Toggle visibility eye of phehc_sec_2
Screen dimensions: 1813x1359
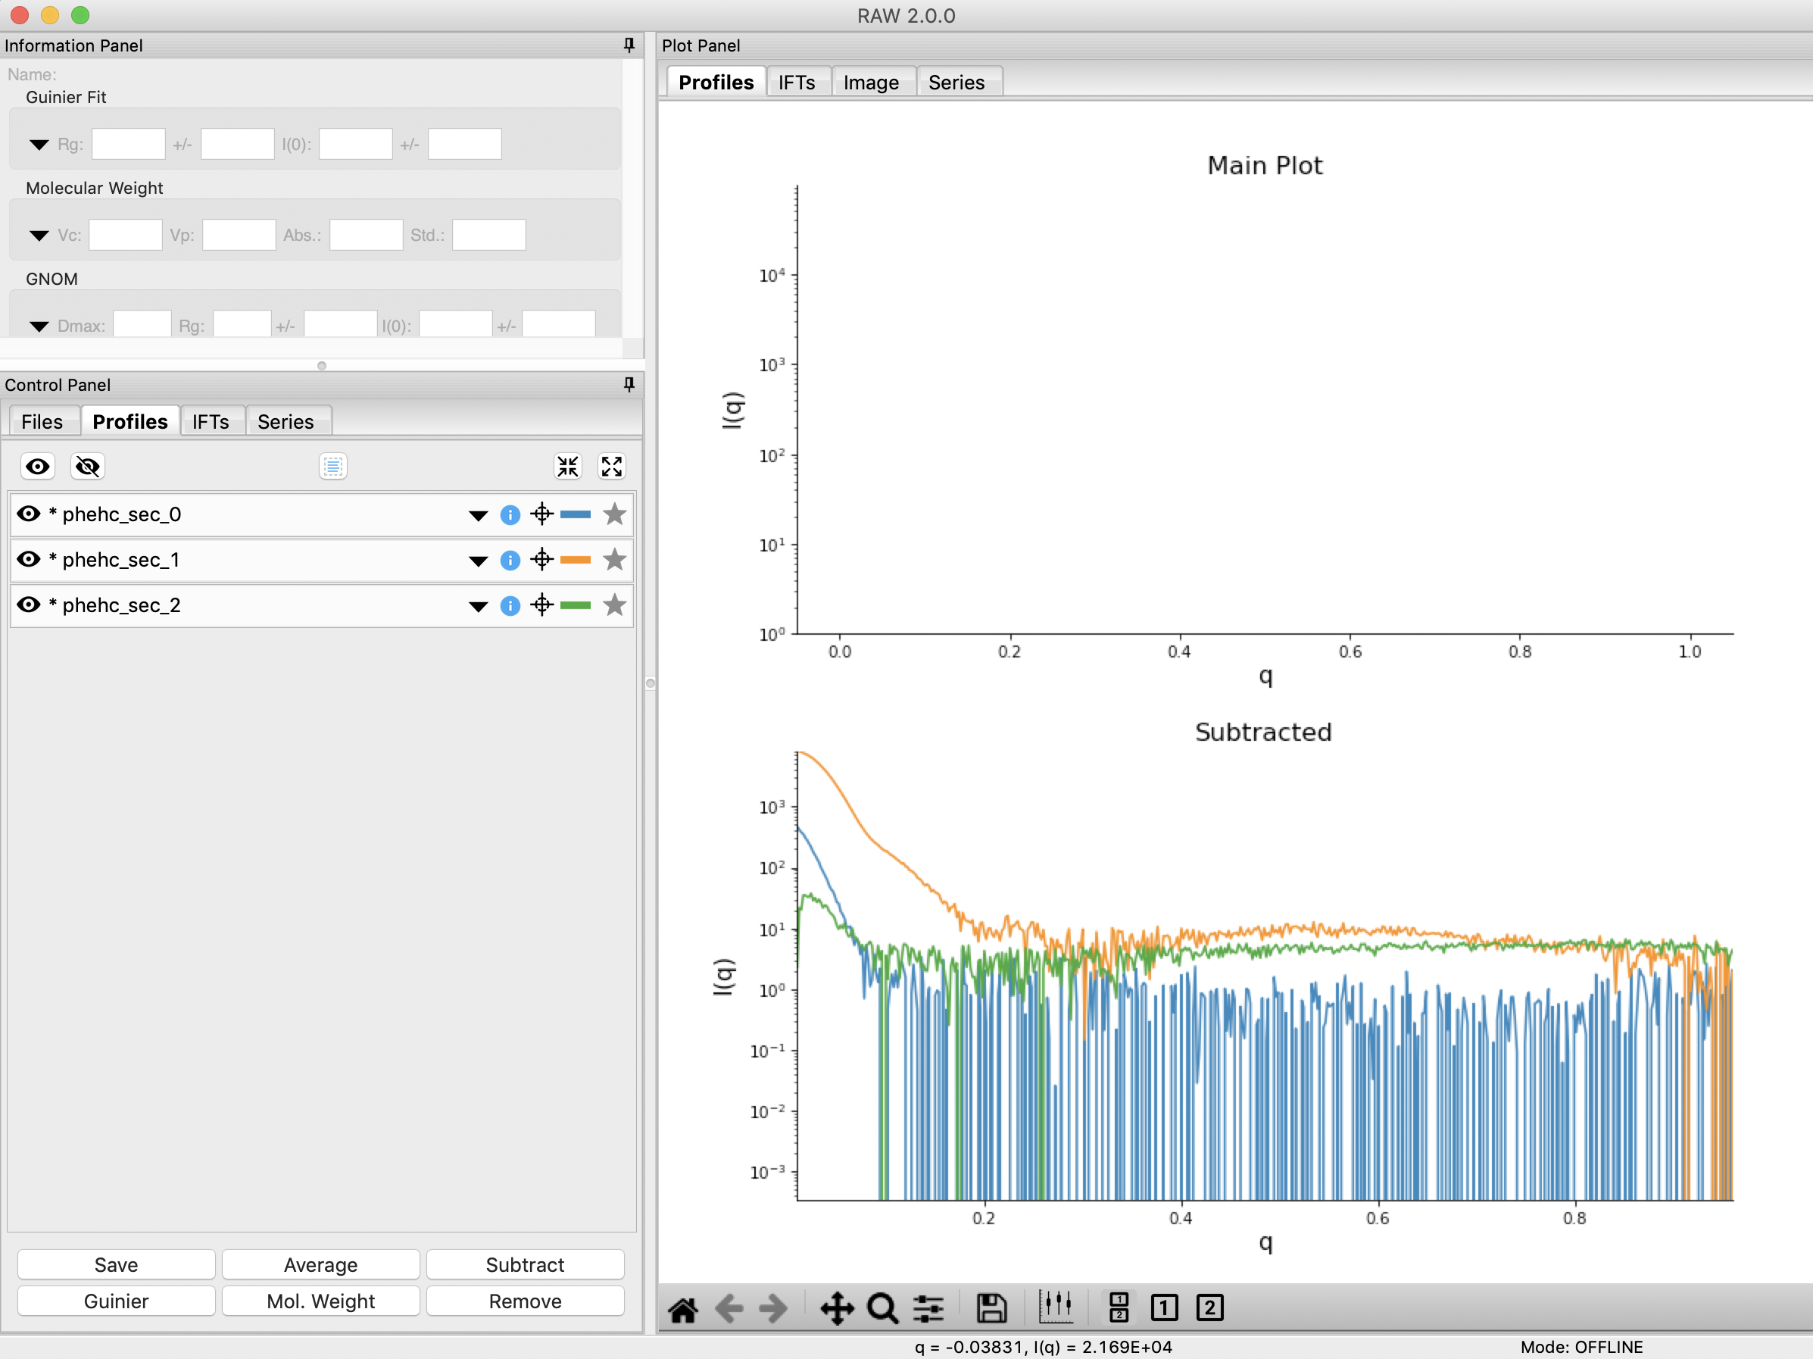click(29, 605)
